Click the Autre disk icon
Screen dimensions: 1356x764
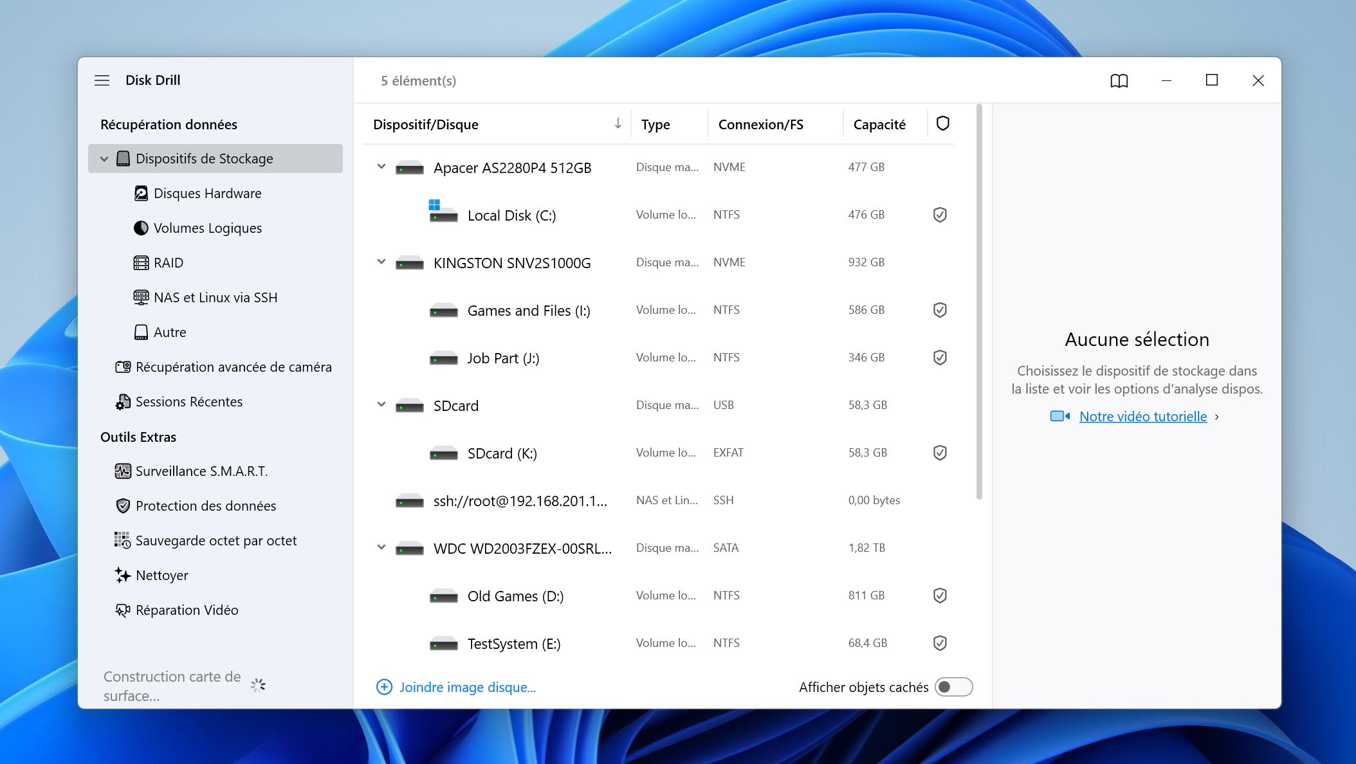tap(141, 332)
